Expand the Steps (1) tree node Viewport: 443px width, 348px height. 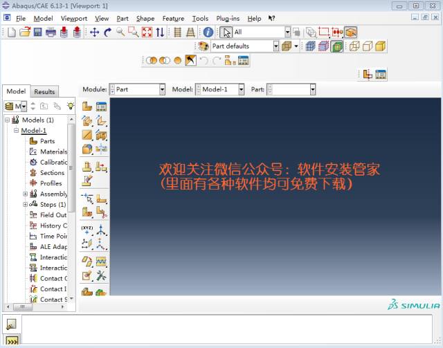[26, 205]
